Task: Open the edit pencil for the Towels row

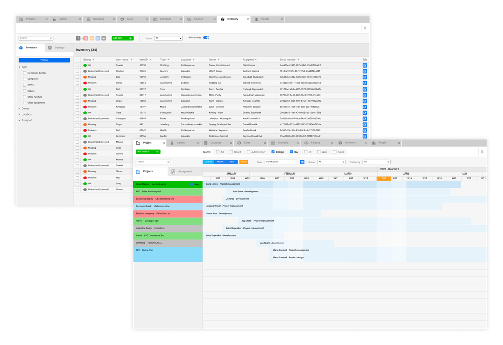Action: (x=365, y=65)
